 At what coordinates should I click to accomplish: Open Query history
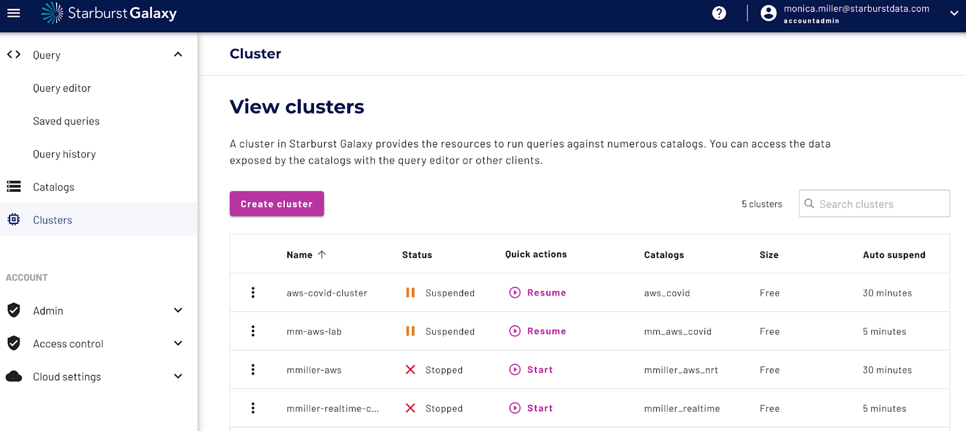point(65,155)
